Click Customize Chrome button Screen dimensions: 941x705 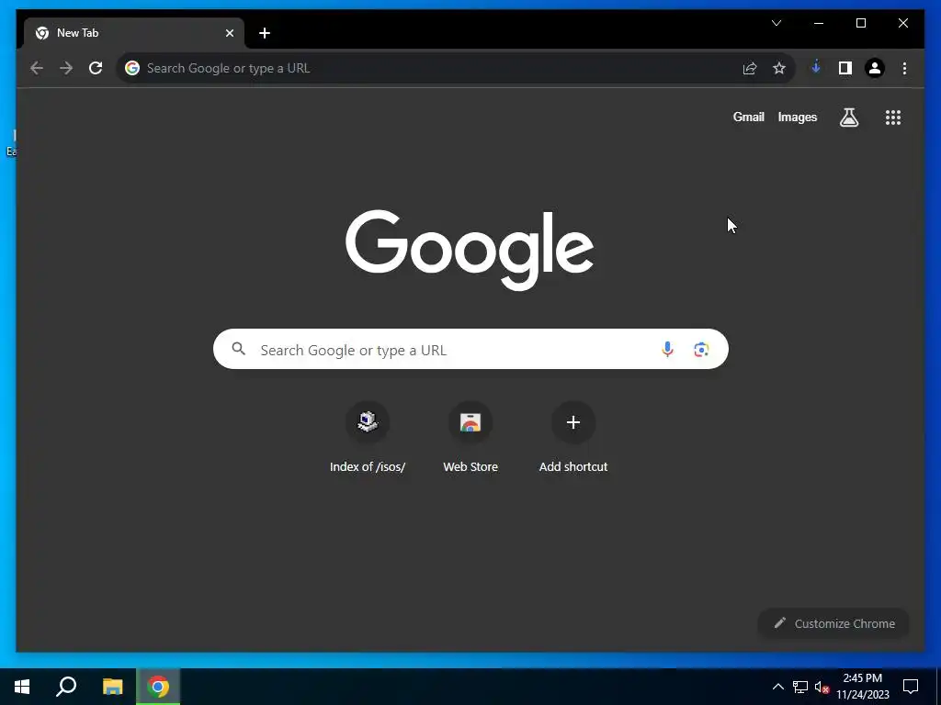click(x=833, y=623)
